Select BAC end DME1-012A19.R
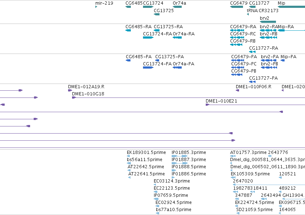 [x=86, y=87]
